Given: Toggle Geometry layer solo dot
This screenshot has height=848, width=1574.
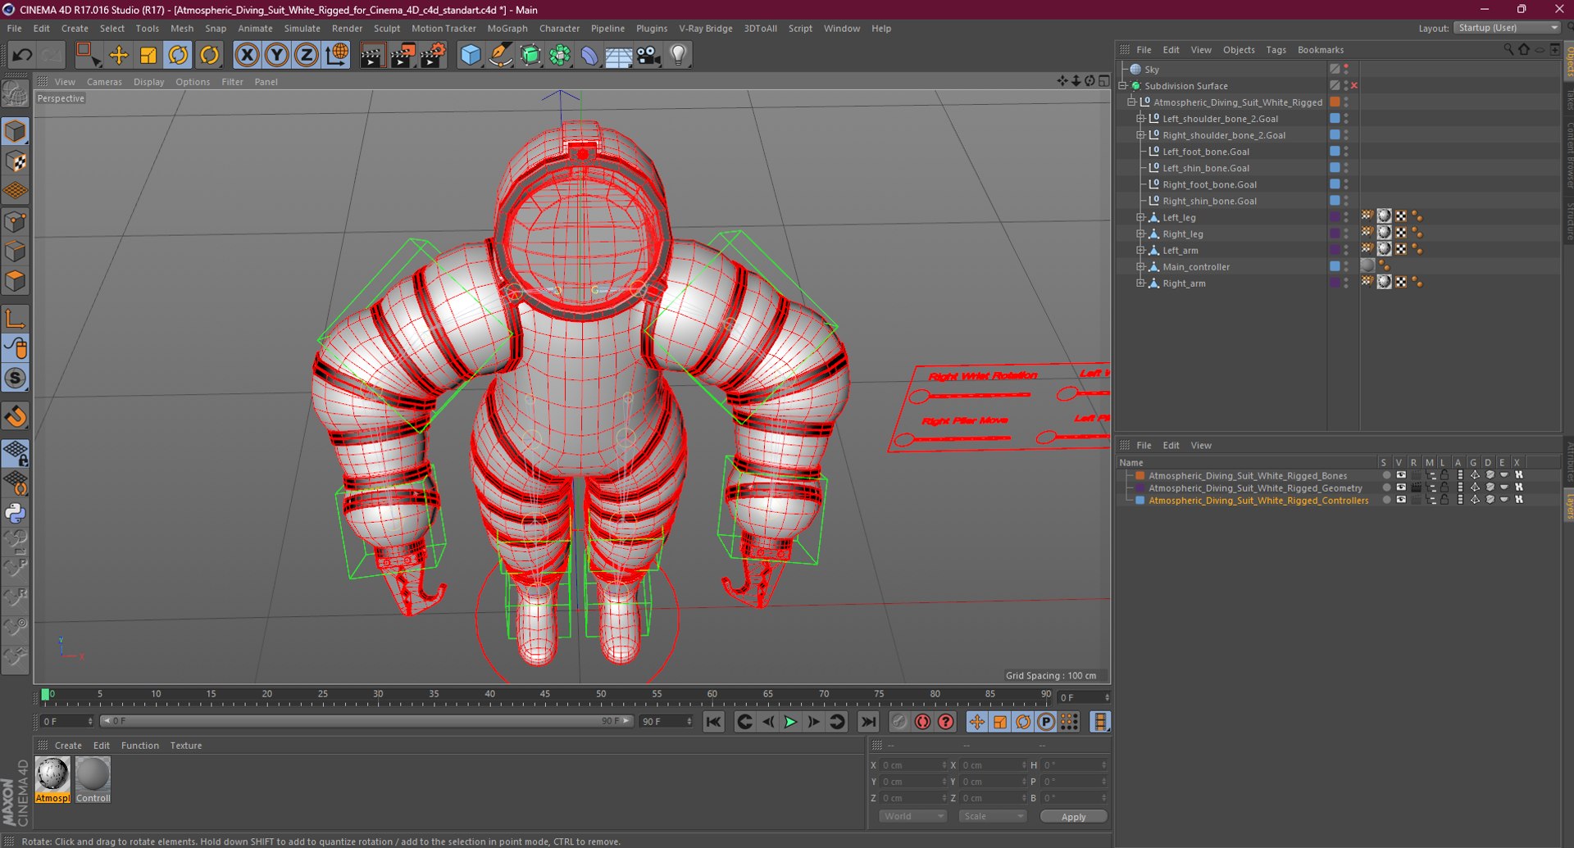Looking at the screenshot, I should [x=1386, y=487].
